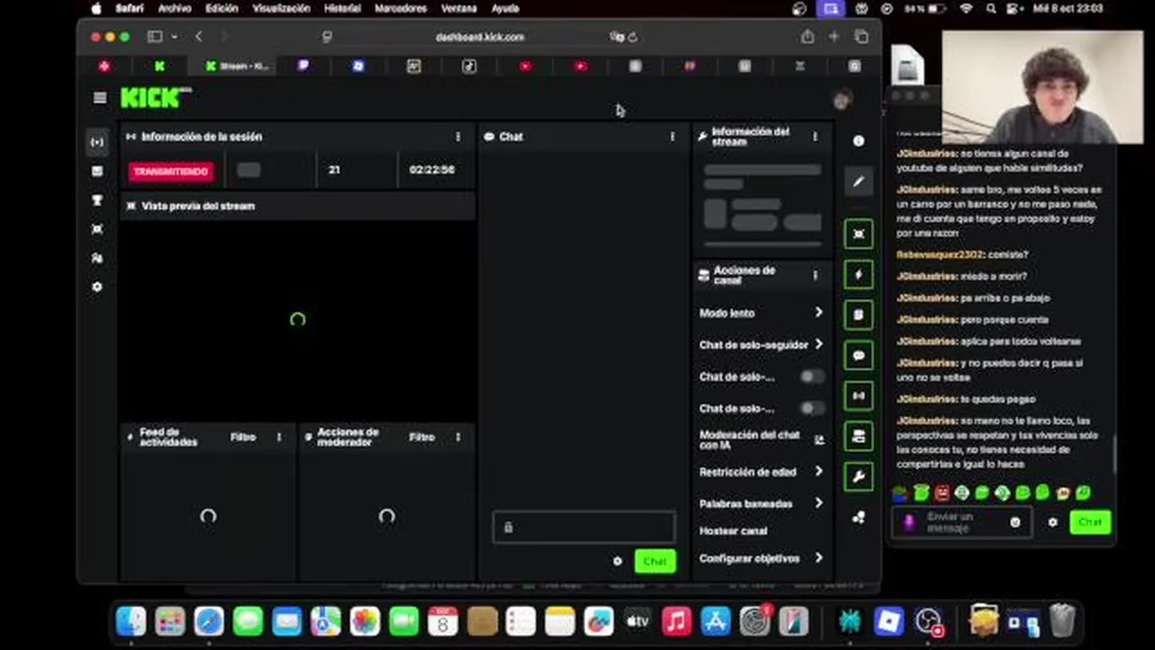Show Safari tab overview
The image size is (1155, 650).
[x=862, y=37]
